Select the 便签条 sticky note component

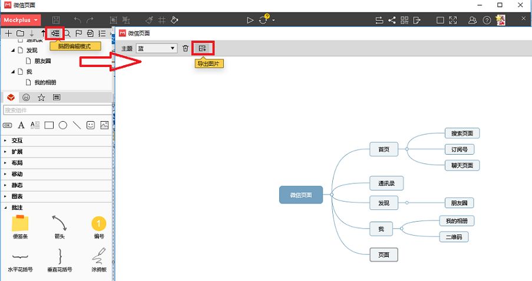tap(20, 227)
